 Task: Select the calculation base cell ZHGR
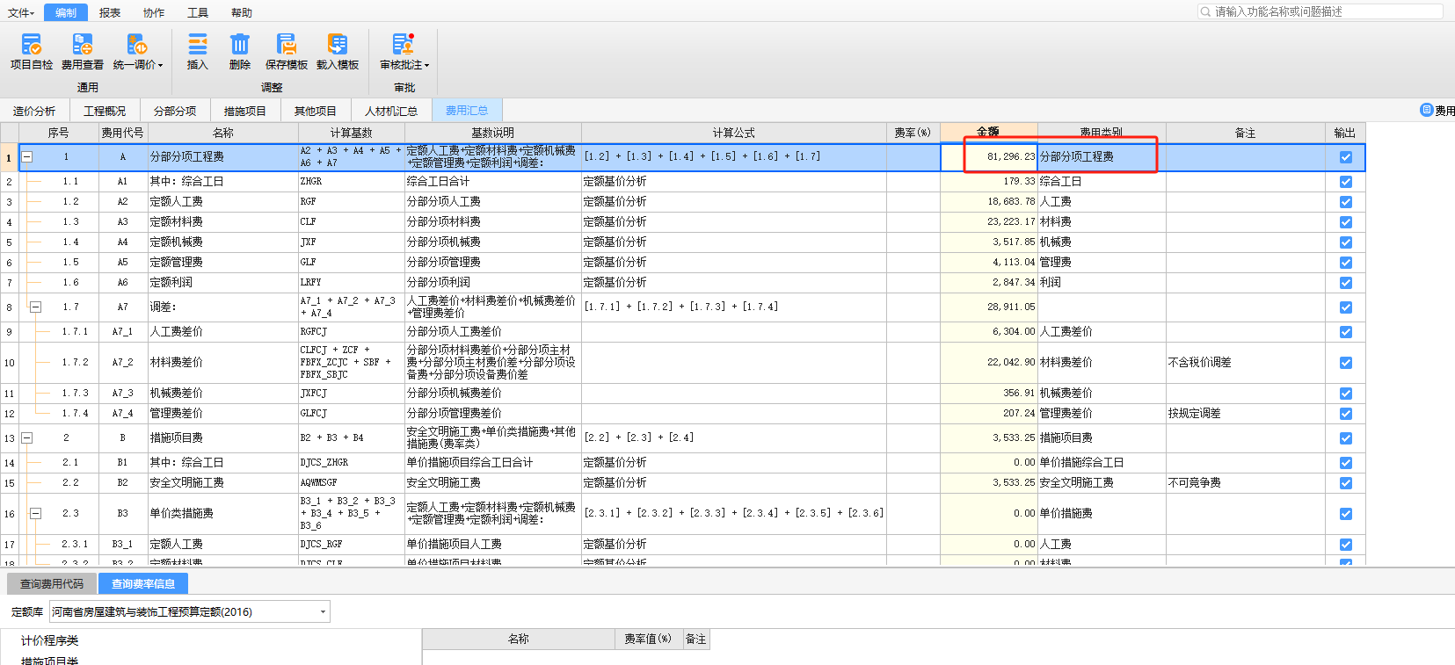pyautogui.click(x=352, y=182)
